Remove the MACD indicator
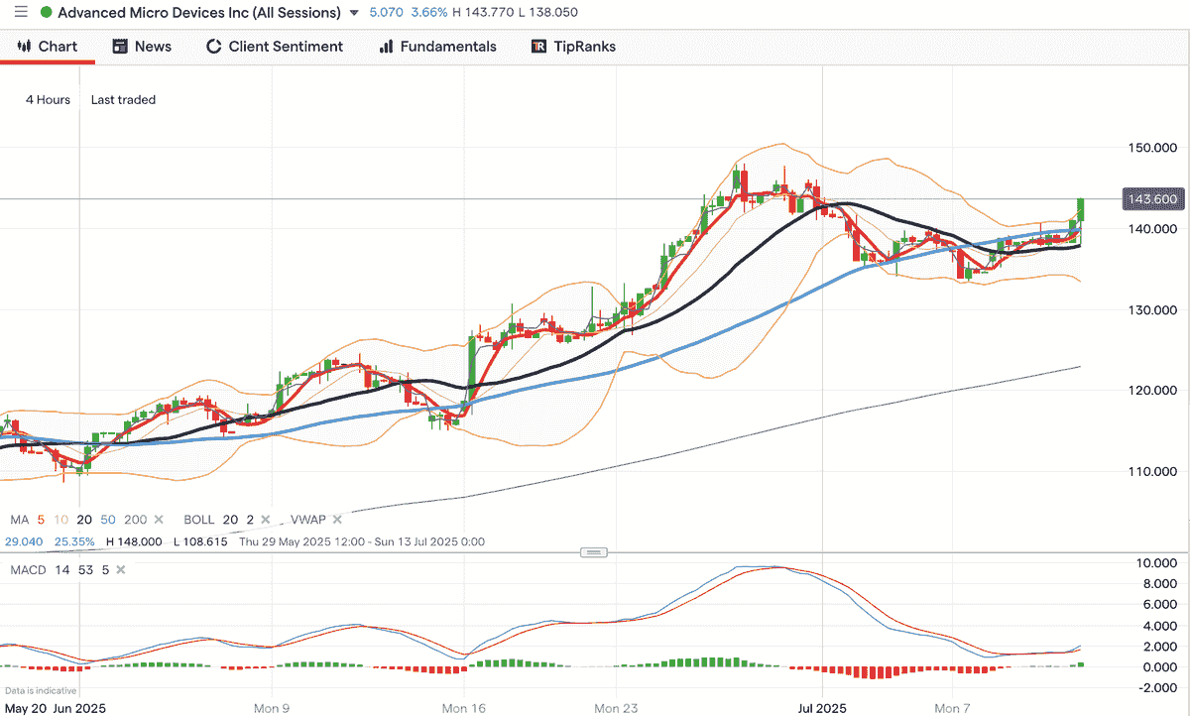Screen dimensions: 1190x716 121,569
